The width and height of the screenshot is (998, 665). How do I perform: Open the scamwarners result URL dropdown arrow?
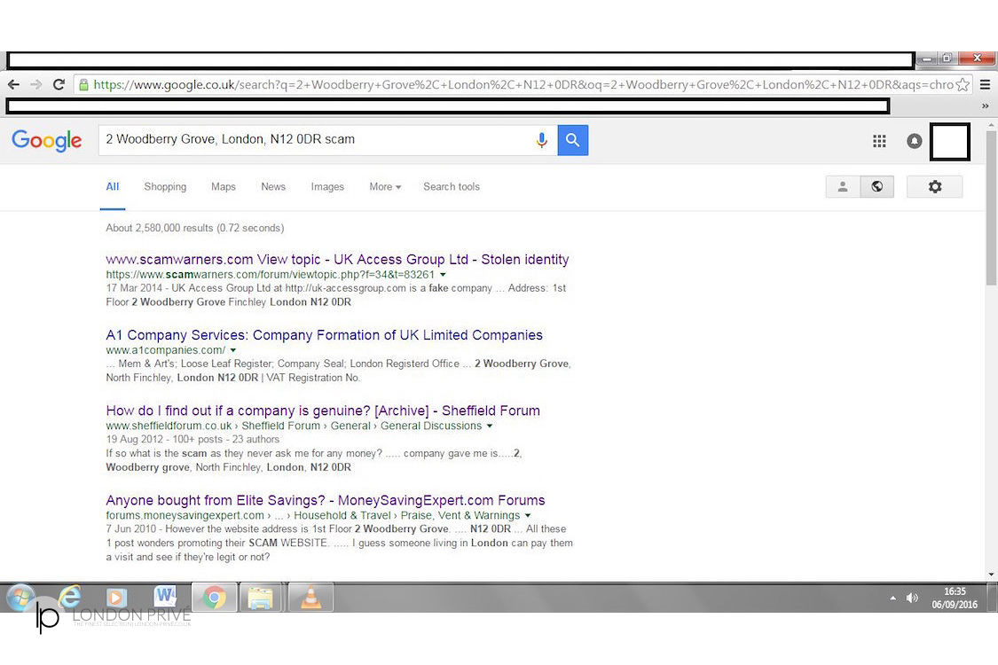(443, 275)
